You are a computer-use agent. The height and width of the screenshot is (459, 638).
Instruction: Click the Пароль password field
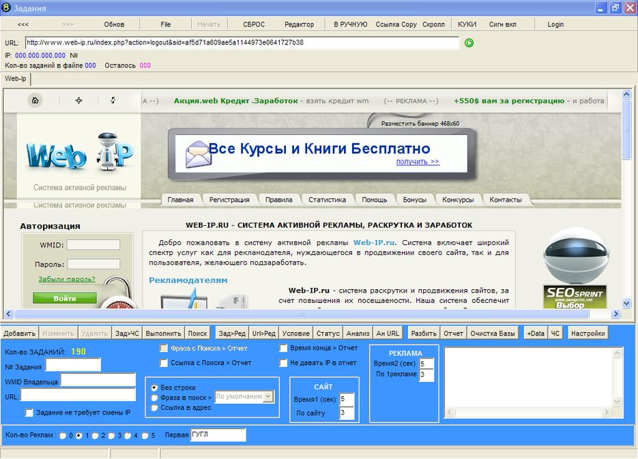click(93, 264)
